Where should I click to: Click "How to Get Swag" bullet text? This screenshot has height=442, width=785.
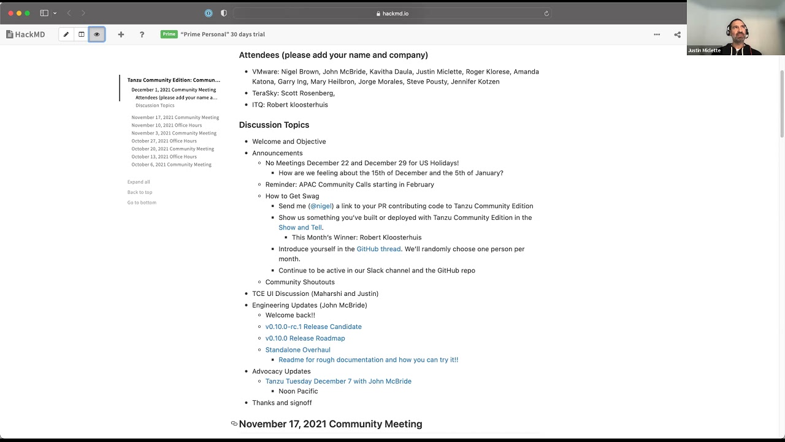[292, 196]
